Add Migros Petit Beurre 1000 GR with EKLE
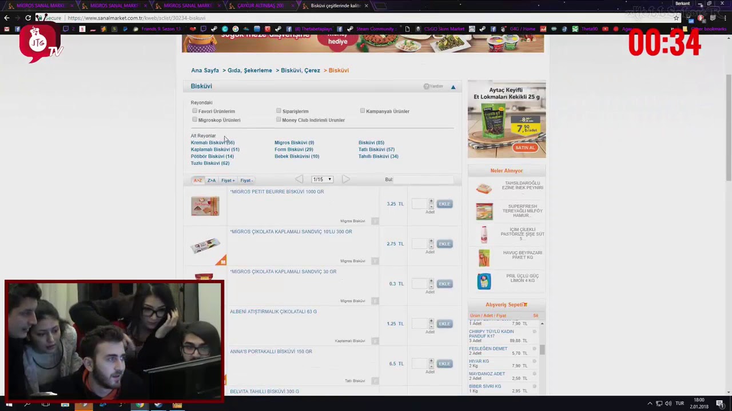 (x=444, y=204)
